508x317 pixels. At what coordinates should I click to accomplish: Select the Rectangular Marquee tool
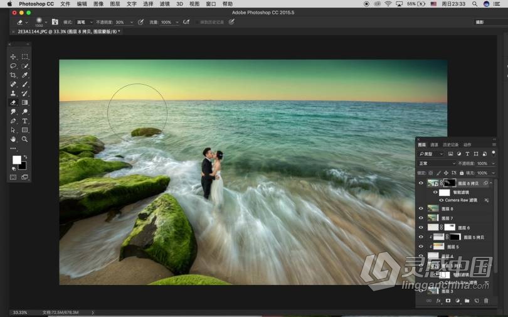click(x=24, y=56)
